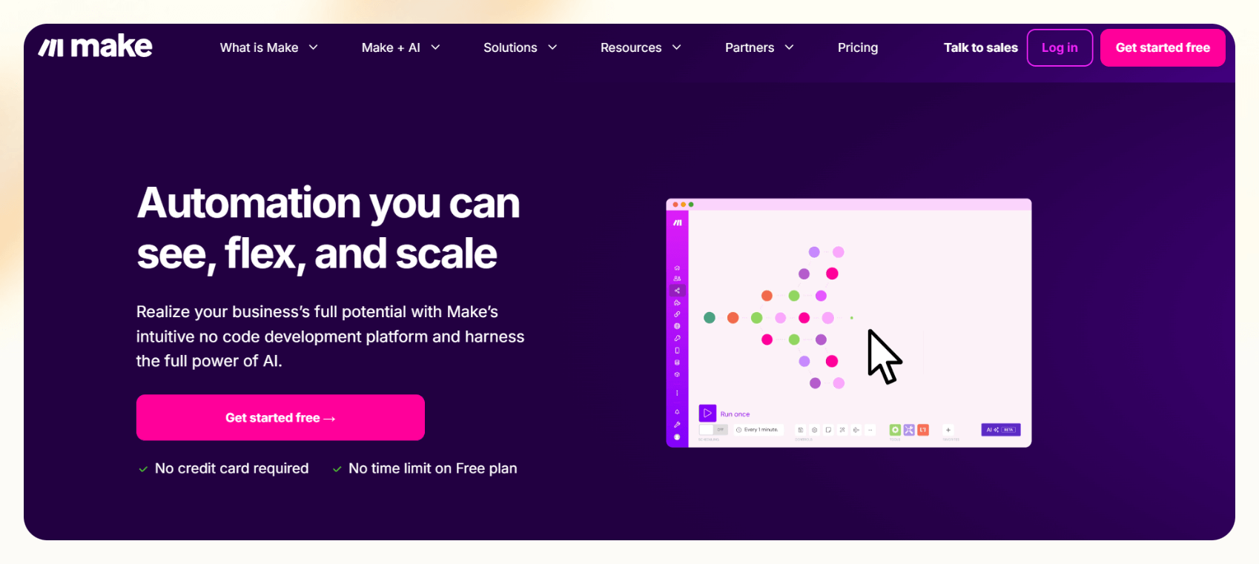Click Get started free in the header

click(x=1163, y=47)
